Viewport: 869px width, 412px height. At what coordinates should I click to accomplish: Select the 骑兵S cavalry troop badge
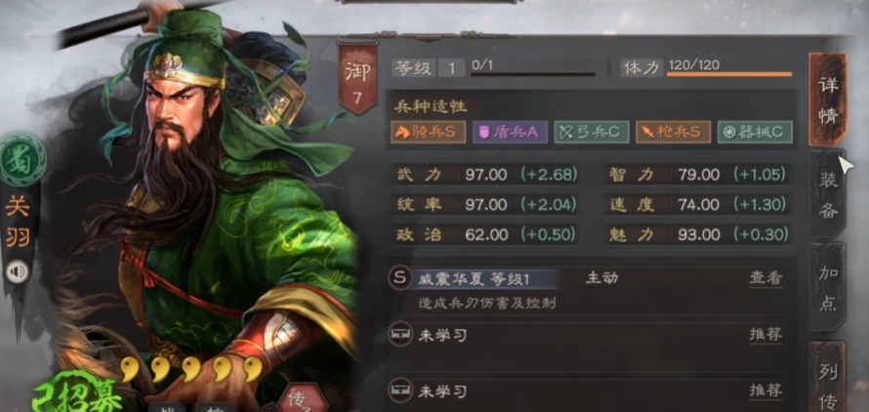[428, 132]
